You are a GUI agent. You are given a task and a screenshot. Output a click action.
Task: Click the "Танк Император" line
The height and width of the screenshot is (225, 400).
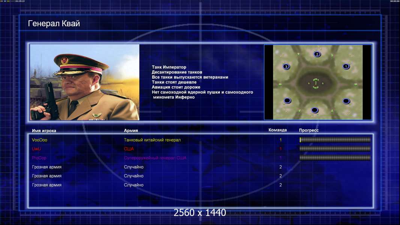coord(169,67)
